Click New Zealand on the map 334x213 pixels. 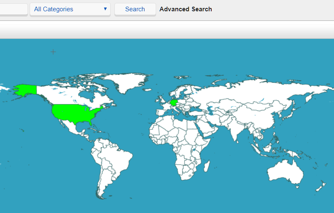(321, 186)
